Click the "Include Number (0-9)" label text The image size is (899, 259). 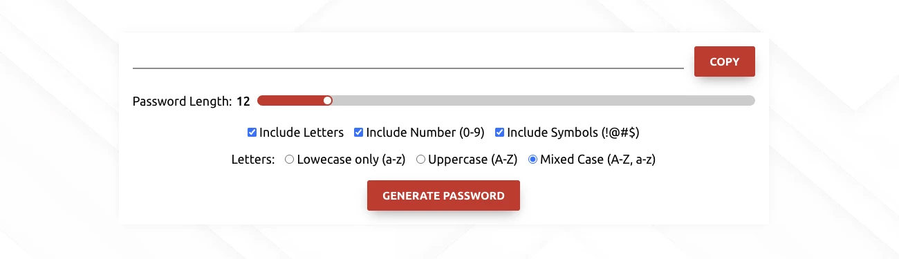[x=425, y=132]
